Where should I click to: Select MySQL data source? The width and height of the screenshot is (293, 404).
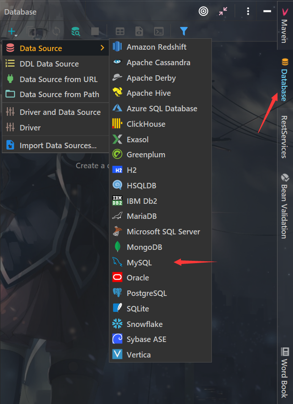coord(160,263)
